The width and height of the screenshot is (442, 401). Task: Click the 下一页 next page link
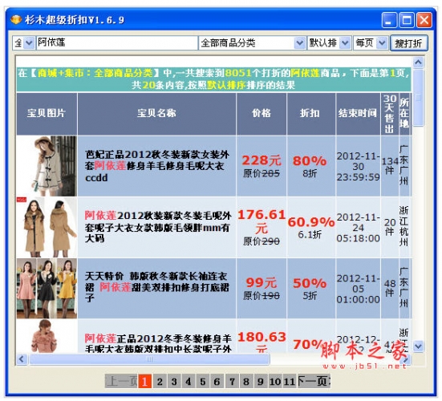click(x=314, y=382)
